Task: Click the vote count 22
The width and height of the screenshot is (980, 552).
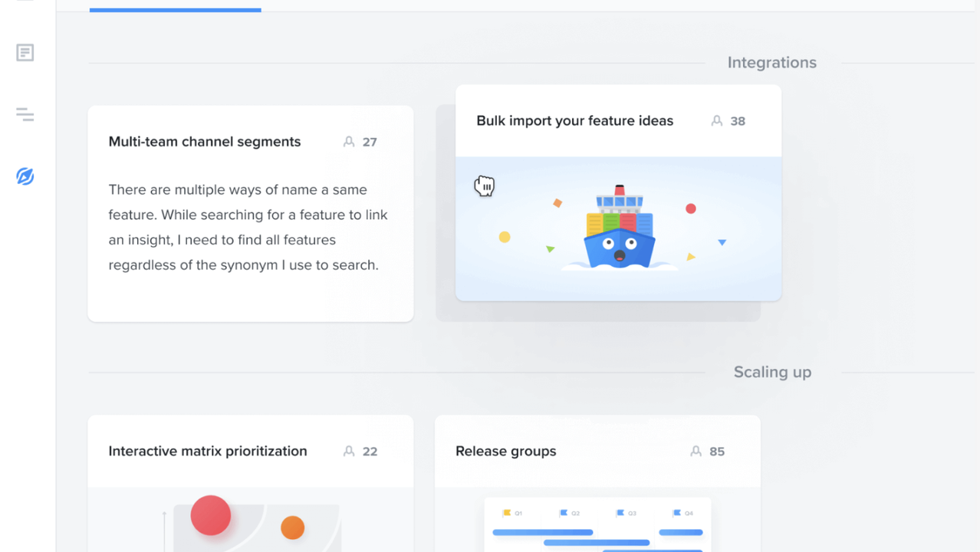Action: pos(370,452)
